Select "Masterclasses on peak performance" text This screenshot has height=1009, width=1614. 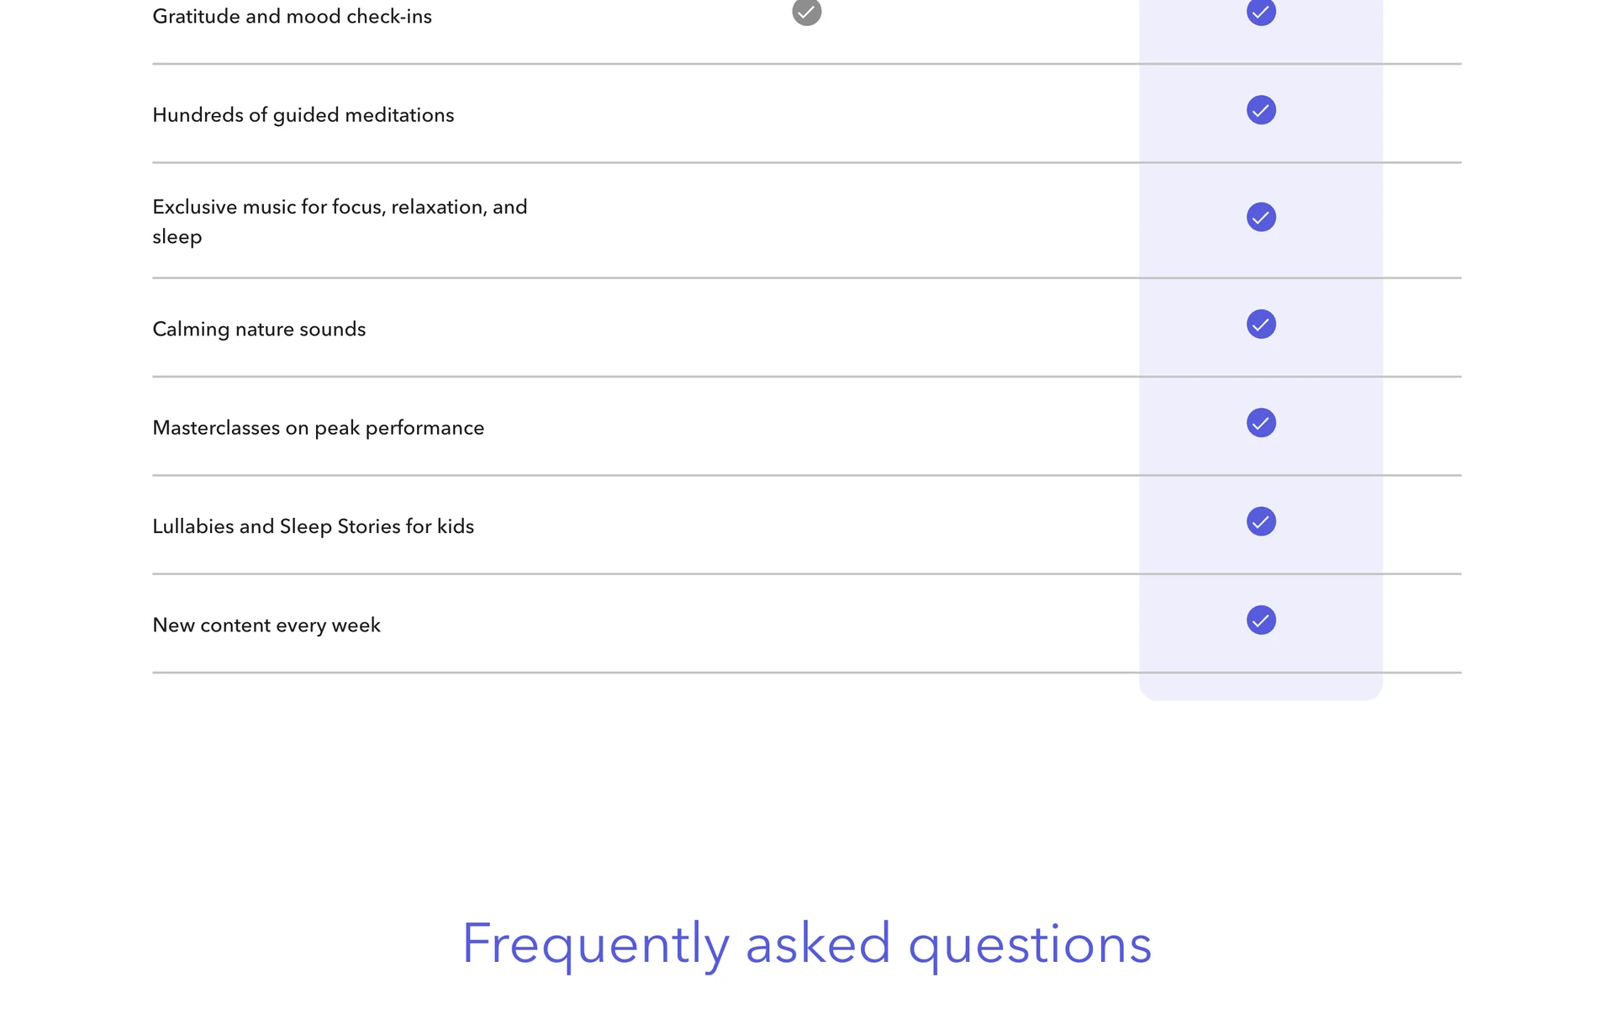pos(318,428)
